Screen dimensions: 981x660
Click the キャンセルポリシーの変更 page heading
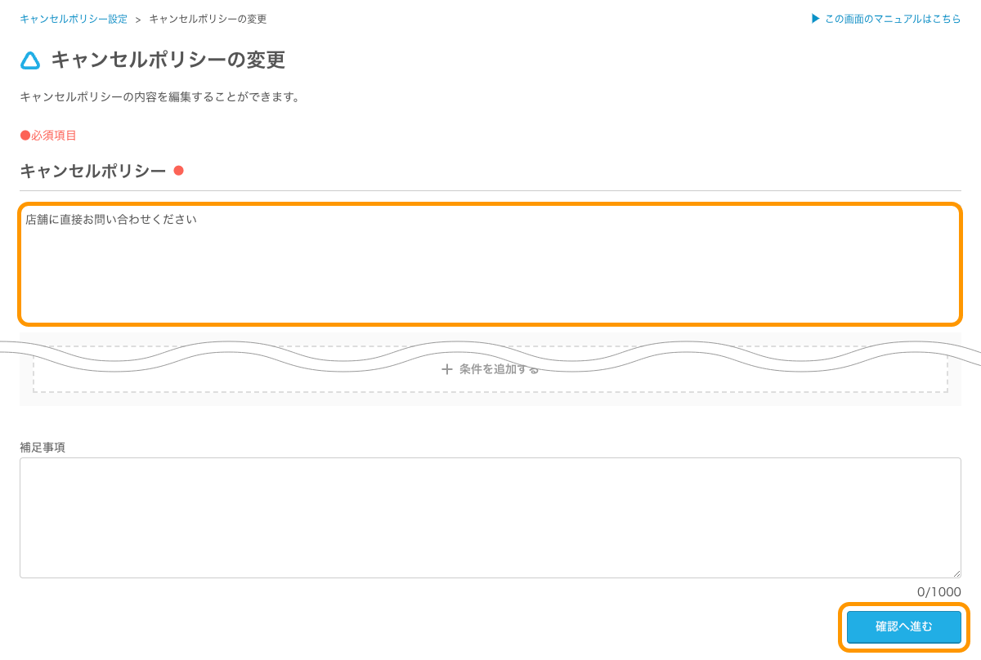[168, 60]
